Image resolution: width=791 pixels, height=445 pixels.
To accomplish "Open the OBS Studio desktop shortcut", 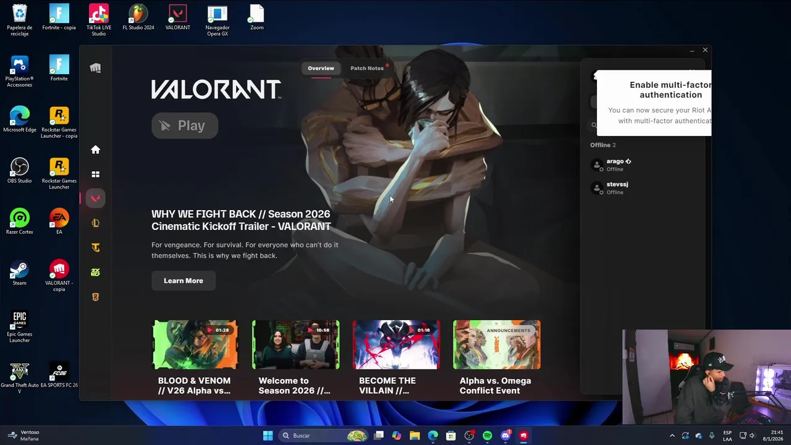I will tap(20, 171).
